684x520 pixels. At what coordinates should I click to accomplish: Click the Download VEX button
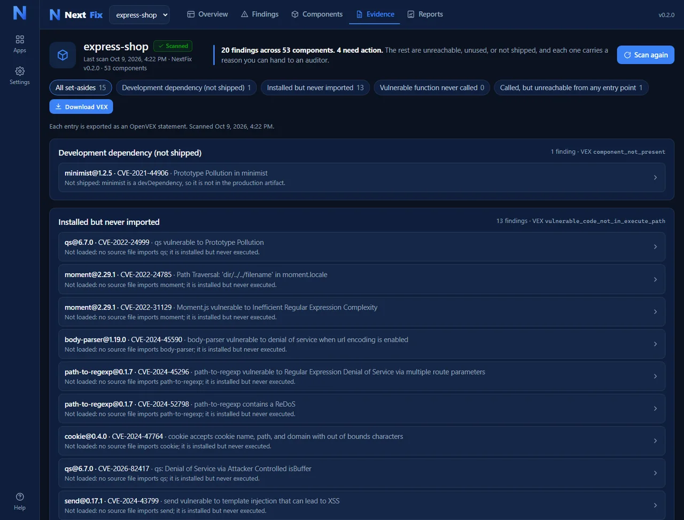[81, 107]
